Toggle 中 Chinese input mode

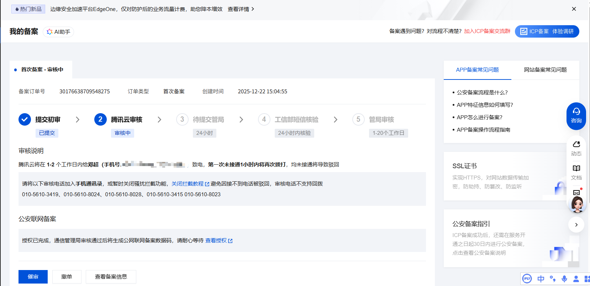541,279
